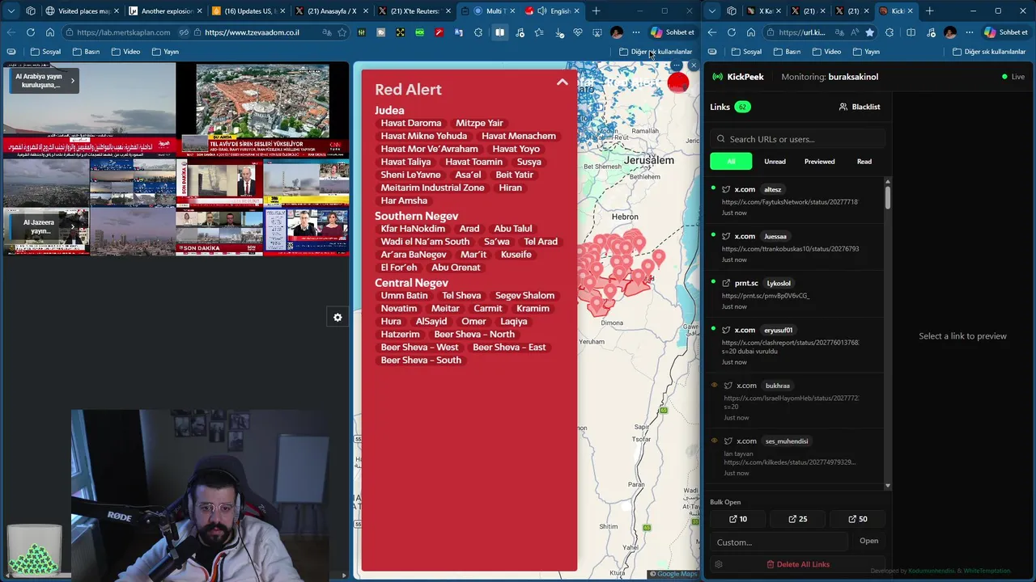Switch to Another explosion tab
This screenshot has width=1036, height=582.
point(166,11)
